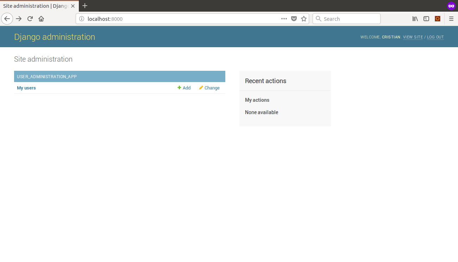Add a new My users entry

[184, 88]
